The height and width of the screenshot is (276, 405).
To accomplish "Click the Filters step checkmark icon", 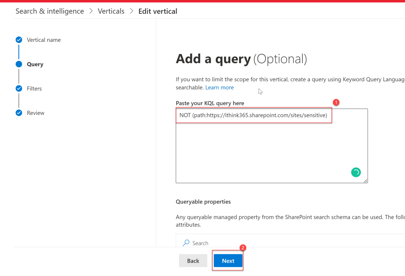I will click(19, 88).
